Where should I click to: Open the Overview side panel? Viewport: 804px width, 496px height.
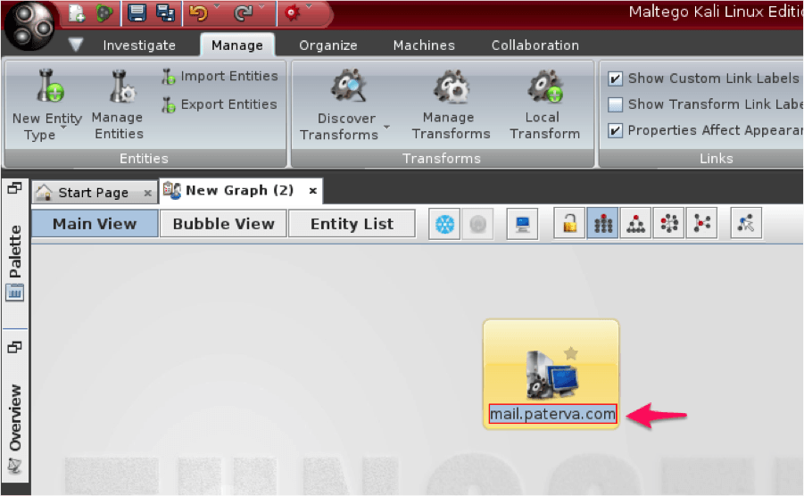click(x=15, y=417)
